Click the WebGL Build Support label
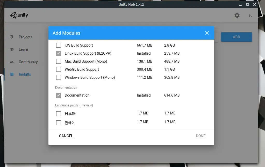 (x=82, y=69)
